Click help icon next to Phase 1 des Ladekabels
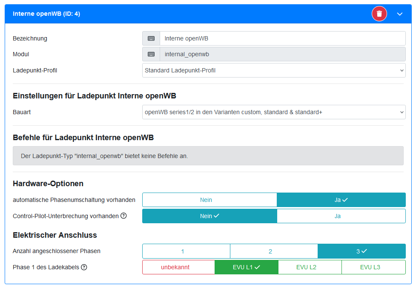 click(84, 268)
